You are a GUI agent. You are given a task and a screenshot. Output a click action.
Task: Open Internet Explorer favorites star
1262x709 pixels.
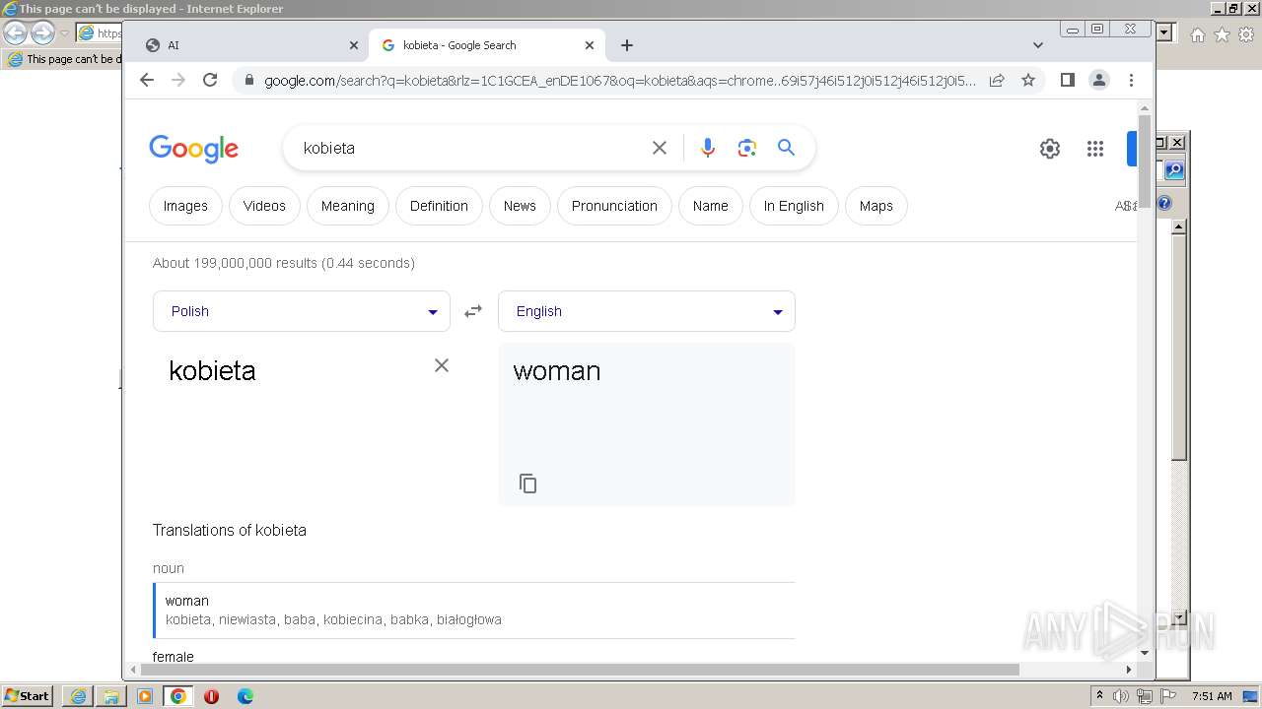click(x=1222, y=34)
